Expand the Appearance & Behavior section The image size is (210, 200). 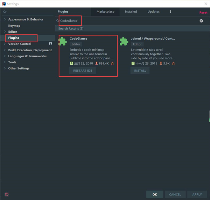5,19
